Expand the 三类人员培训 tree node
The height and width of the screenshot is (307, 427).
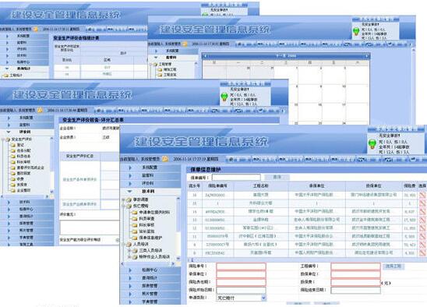129,250
